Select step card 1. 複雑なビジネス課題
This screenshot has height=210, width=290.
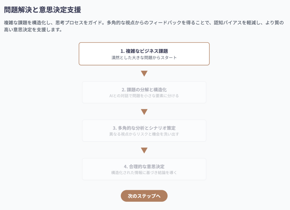coord(144,54)
